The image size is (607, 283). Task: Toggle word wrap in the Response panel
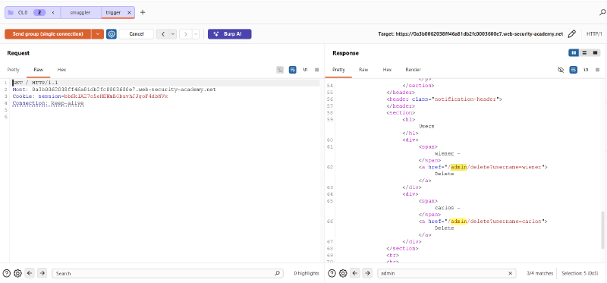[574, 70]
